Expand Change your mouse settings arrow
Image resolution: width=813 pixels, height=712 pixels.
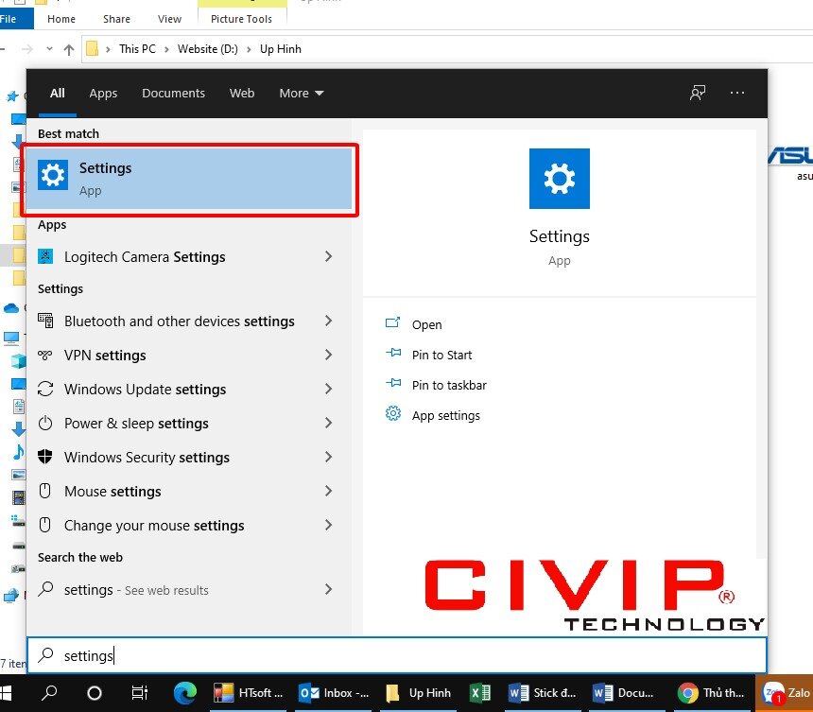coord(328,525)
